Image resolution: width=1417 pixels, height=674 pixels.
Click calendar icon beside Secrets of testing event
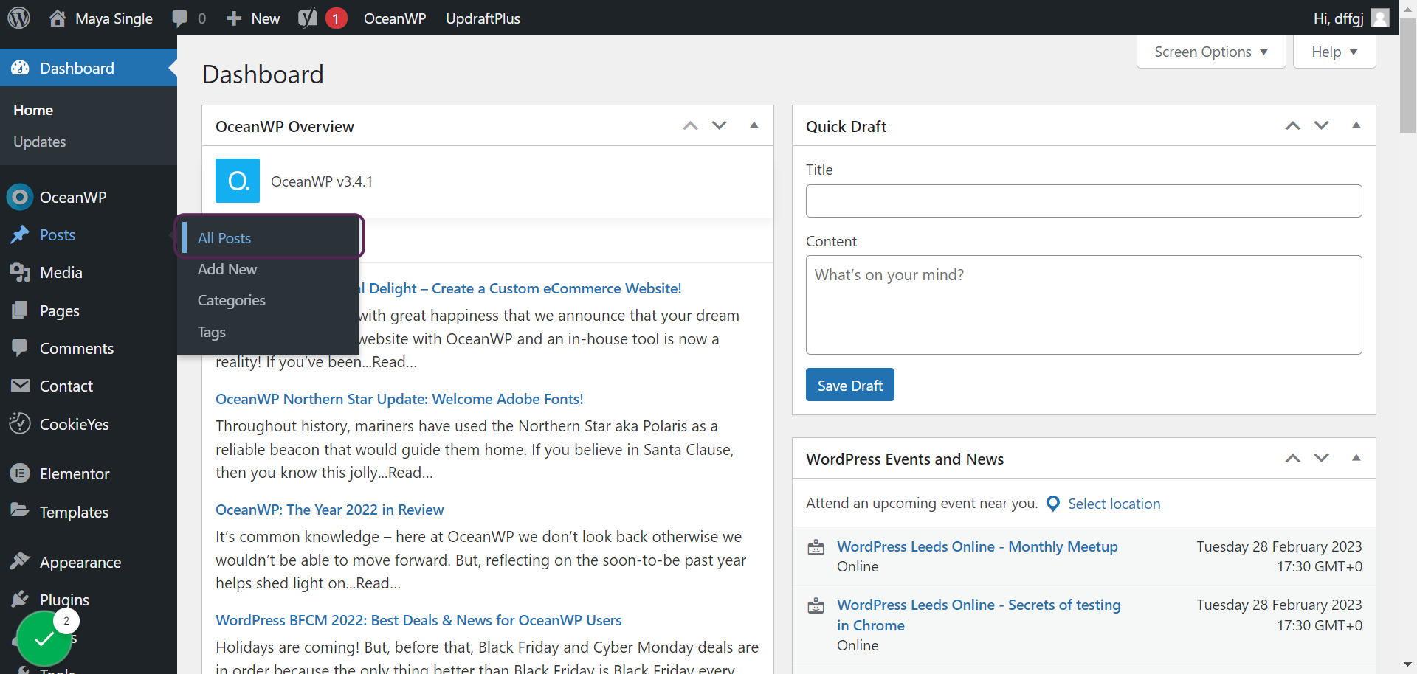pyautogui.click(x=816, y=605)
